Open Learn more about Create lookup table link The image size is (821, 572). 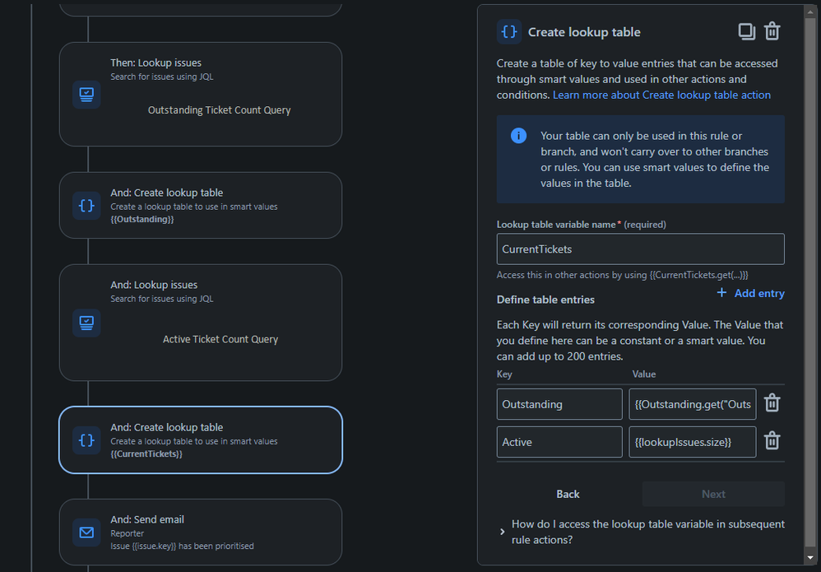click(662, 95)
